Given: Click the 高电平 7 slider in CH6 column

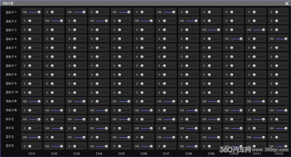Looking at the screenshot, I should point(147,66).
